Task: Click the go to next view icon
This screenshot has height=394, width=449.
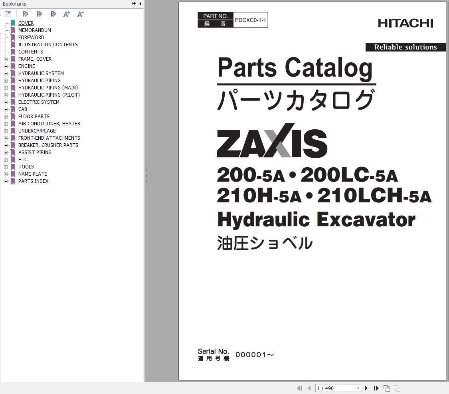Action: click(397, 388)
